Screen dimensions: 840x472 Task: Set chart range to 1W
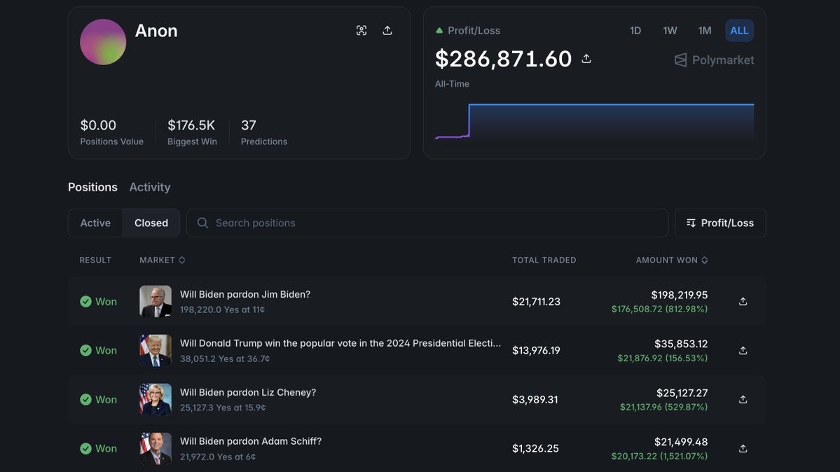coord(670,30)
